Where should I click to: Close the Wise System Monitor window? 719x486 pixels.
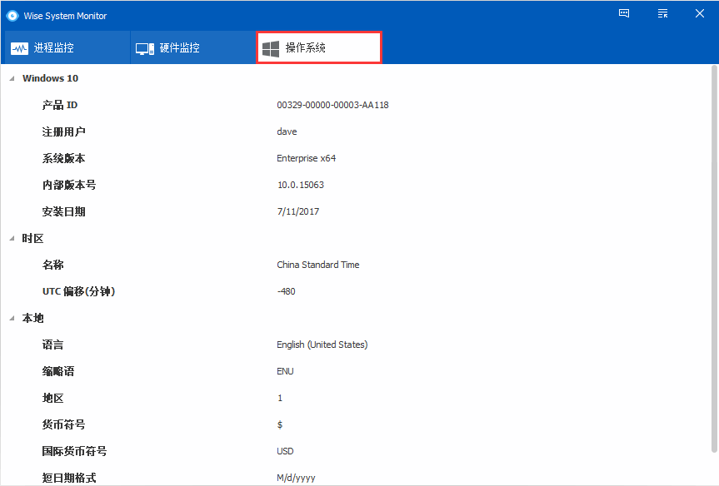[x=700, y=13]
